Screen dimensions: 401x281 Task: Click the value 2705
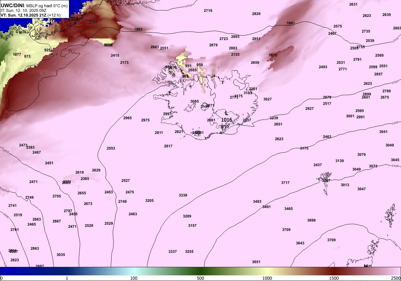point(57,196)
